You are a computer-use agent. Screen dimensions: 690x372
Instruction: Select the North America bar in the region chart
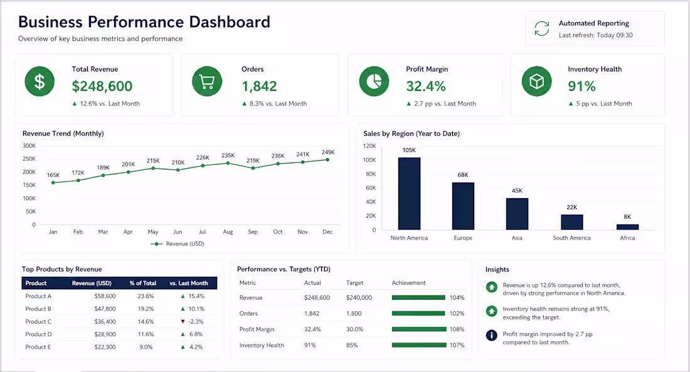pyautogui.click(x=409, y=194)
